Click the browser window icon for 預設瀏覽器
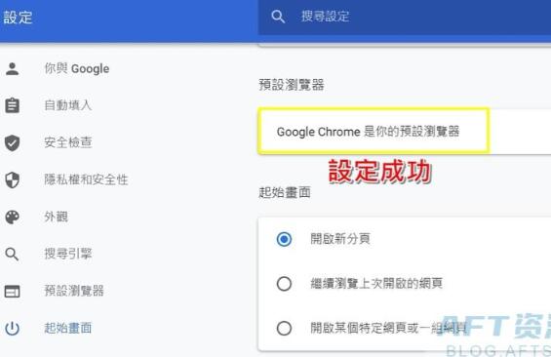The width and height of the screenshot is (551, 357). pos(13,292)
